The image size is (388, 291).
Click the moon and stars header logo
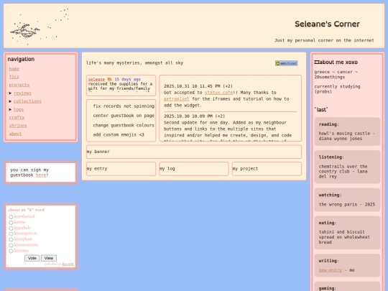tap(40, 27)
